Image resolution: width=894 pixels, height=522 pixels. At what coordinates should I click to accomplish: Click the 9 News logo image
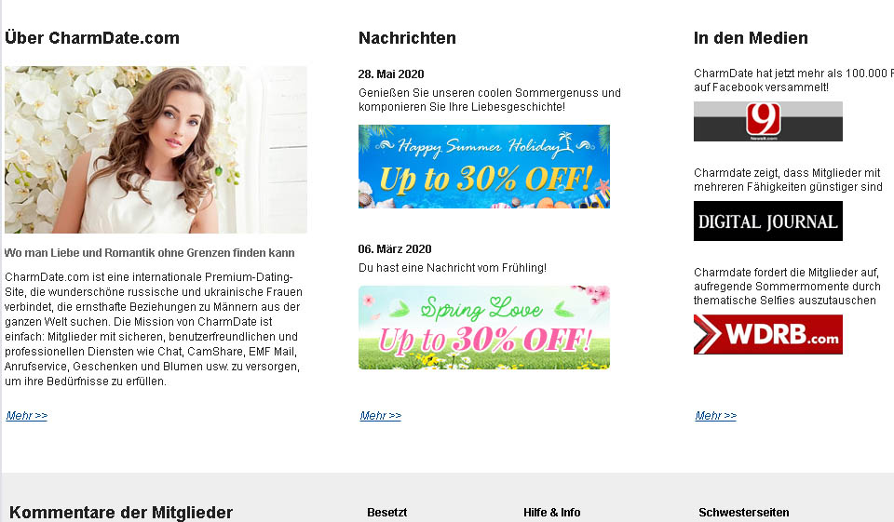pyautogui.click(x=767, y=121)
